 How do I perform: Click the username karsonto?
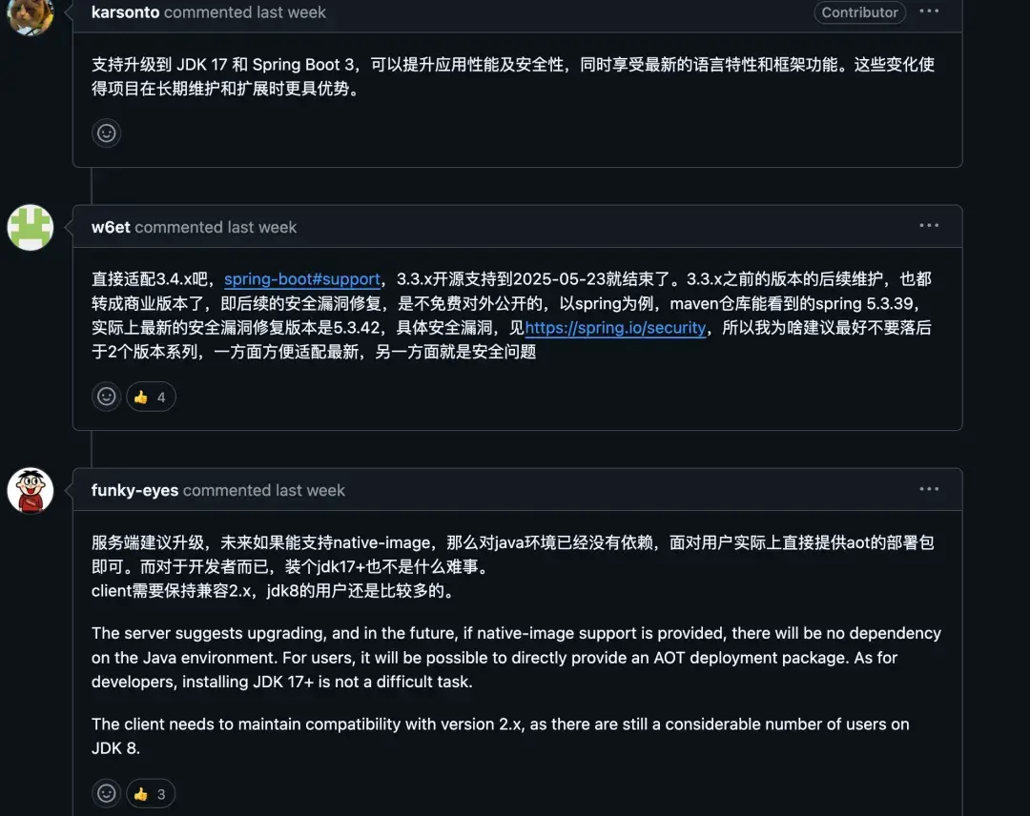pyautogui.click(x=125, y=12)
